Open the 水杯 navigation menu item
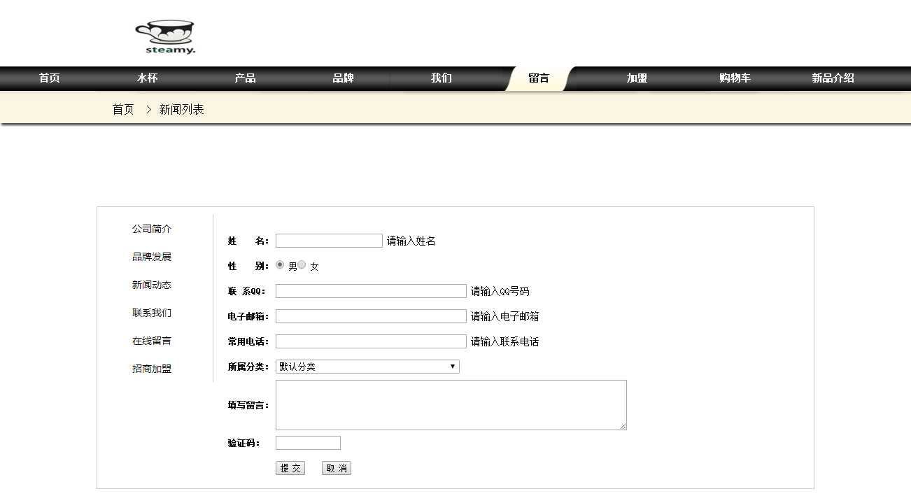Screen dimensions: 911x503 pyautogui.click(x=147, y=78)
